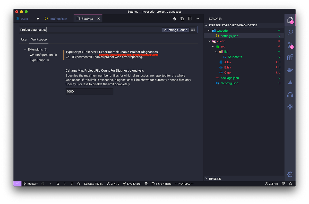Split the editor using the split icon
The height and width of the screenshot is (204, 309).
coord(190,19)
